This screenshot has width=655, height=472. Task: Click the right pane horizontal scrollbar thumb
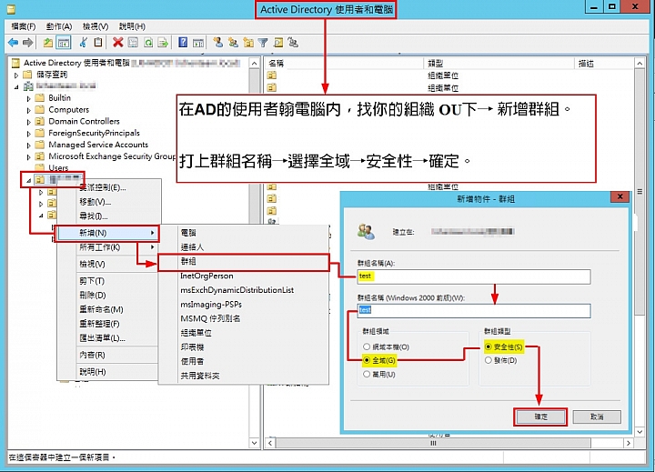(433, 443)
